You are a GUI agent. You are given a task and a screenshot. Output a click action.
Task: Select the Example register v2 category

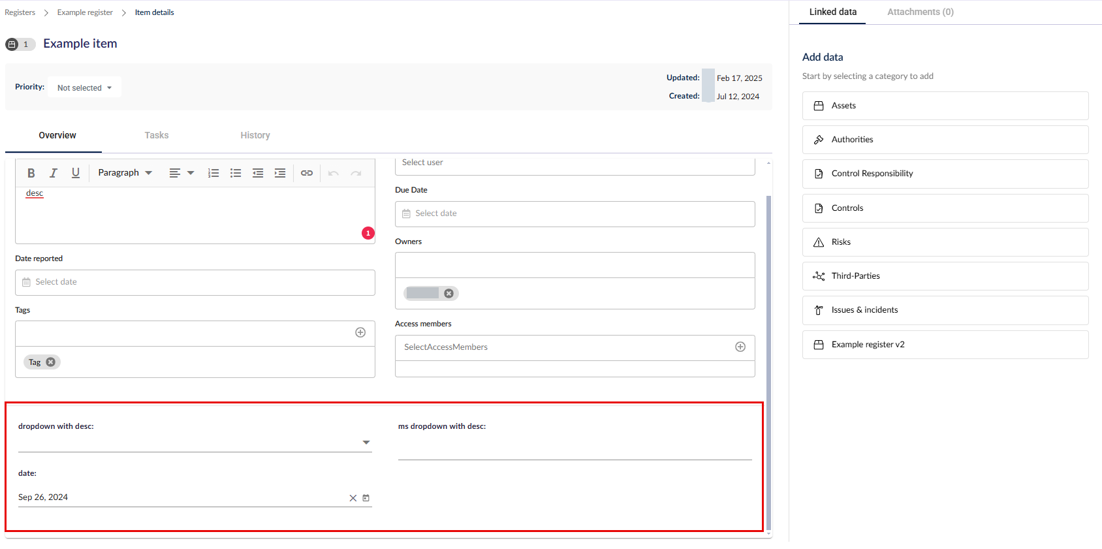click(945, 345)
